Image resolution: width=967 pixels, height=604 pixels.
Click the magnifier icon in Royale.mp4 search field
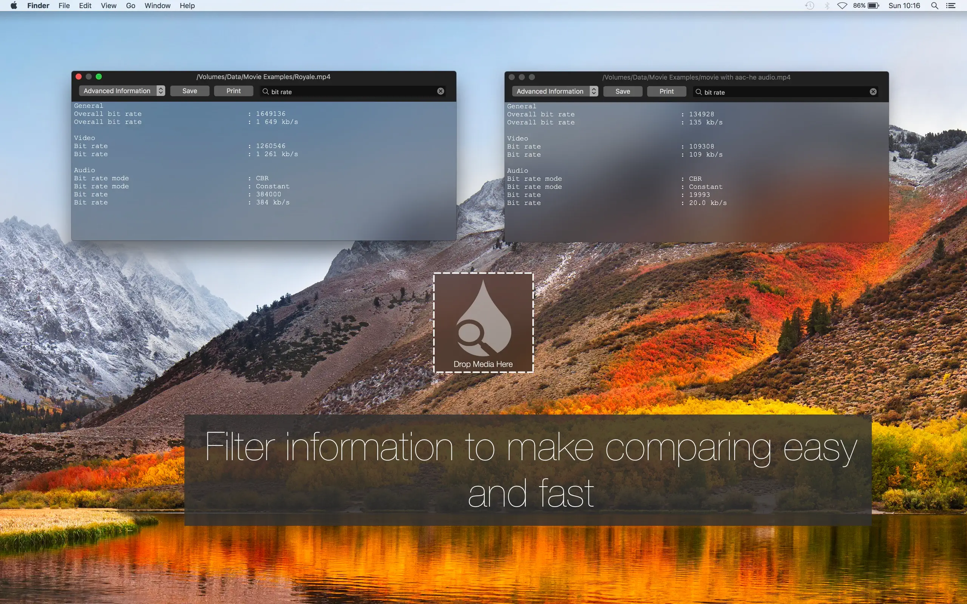(x=265, y=91)
